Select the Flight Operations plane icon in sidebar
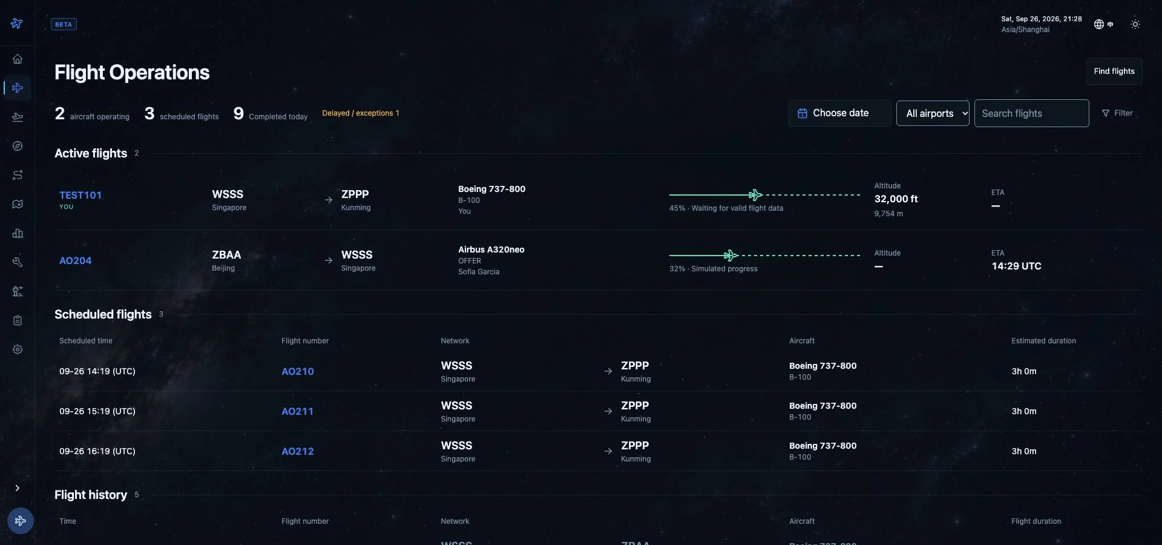This screenshot has height=545, width=1162. pyautogui.click(x=18, y=88)
